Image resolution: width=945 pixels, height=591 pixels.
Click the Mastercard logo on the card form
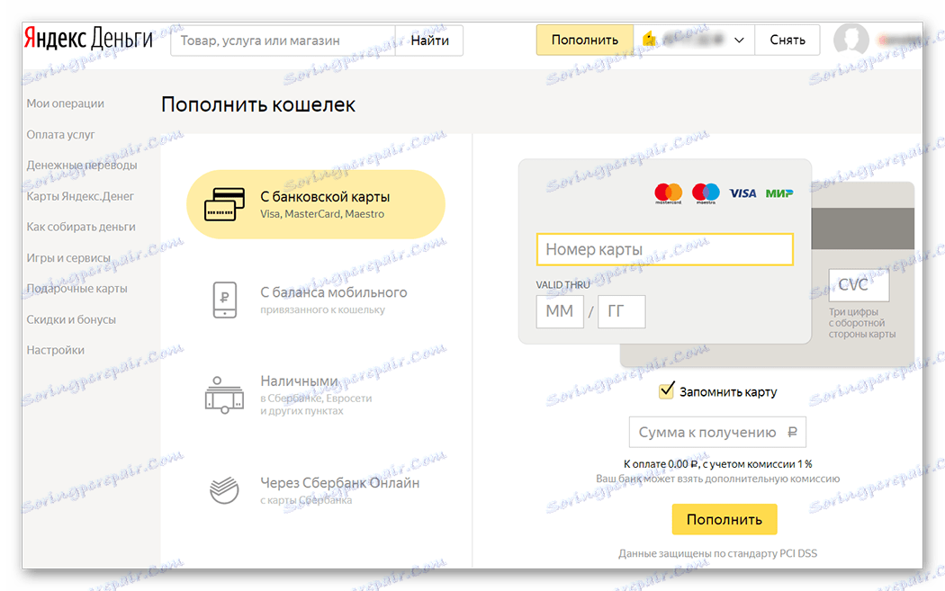(x=667, y=193)
